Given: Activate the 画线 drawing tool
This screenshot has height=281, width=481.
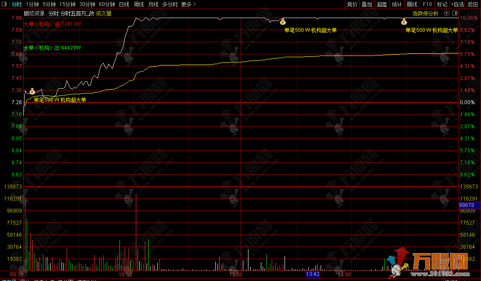Looking at the screenshot, I should coord(412,4).
